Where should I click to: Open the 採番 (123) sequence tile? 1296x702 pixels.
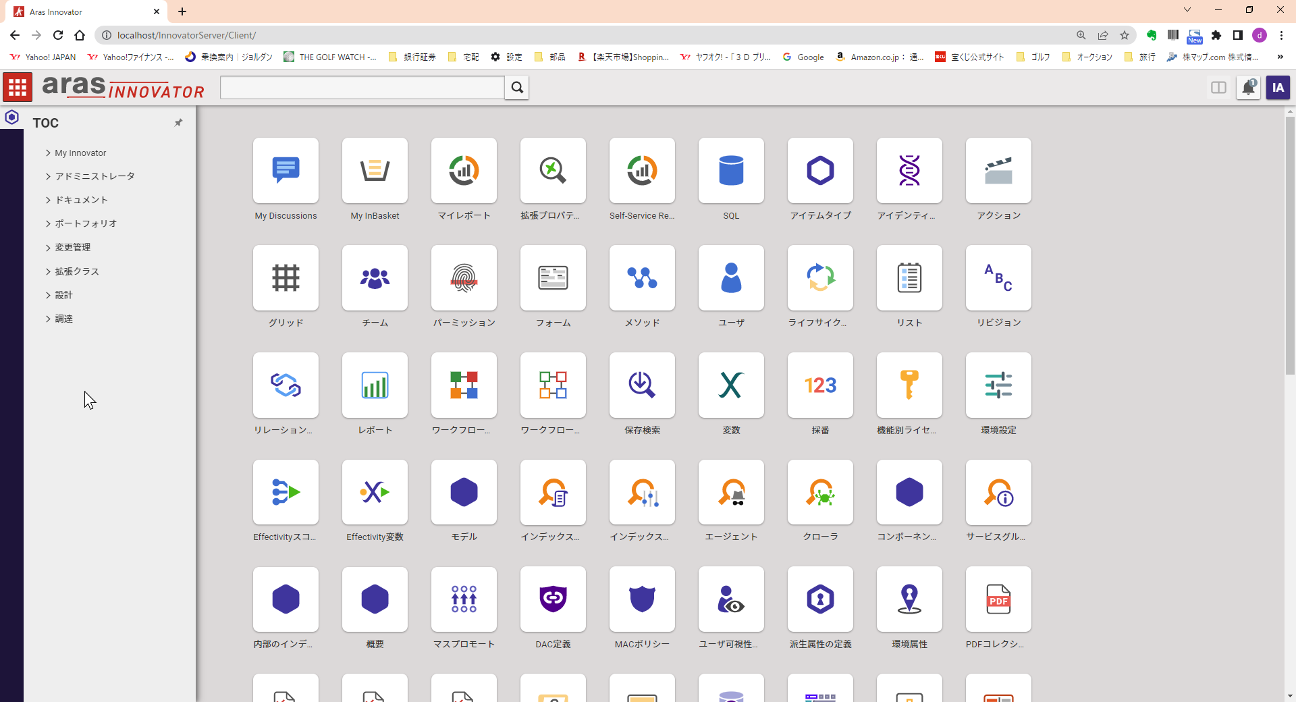(820, 385)
